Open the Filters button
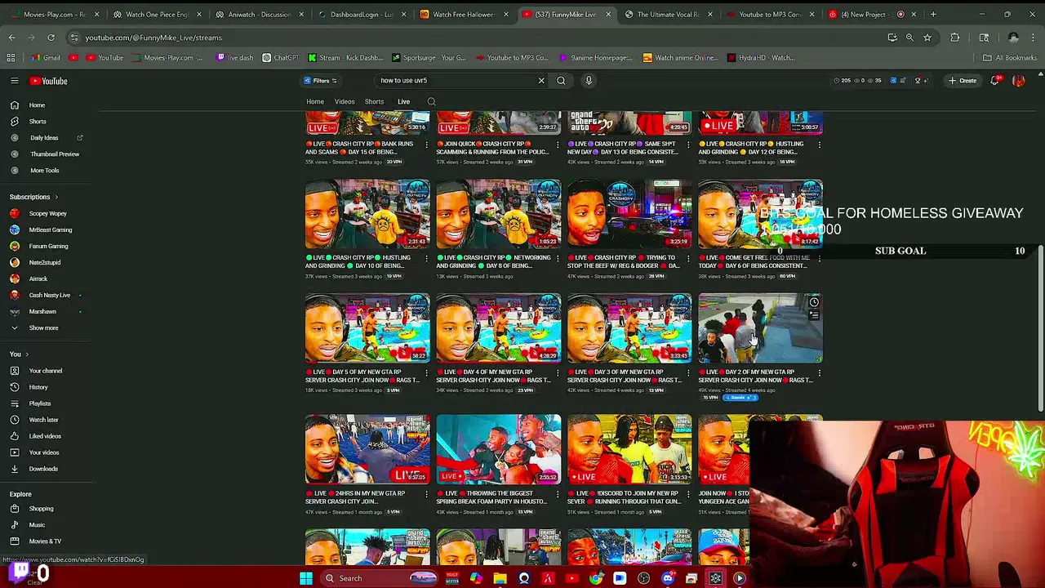This screenshot has height=588, width=1045. pyautogui.click(x=321, y=81)
